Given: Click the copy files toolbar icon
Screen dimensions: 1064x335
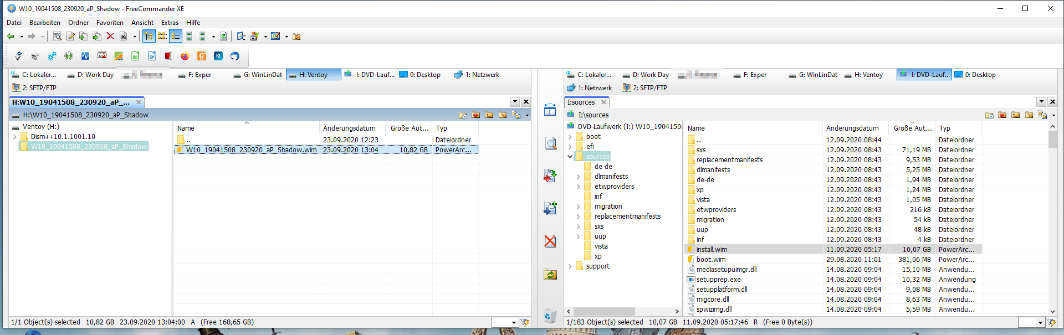Looking at the screenshot, I should [84, 37].
